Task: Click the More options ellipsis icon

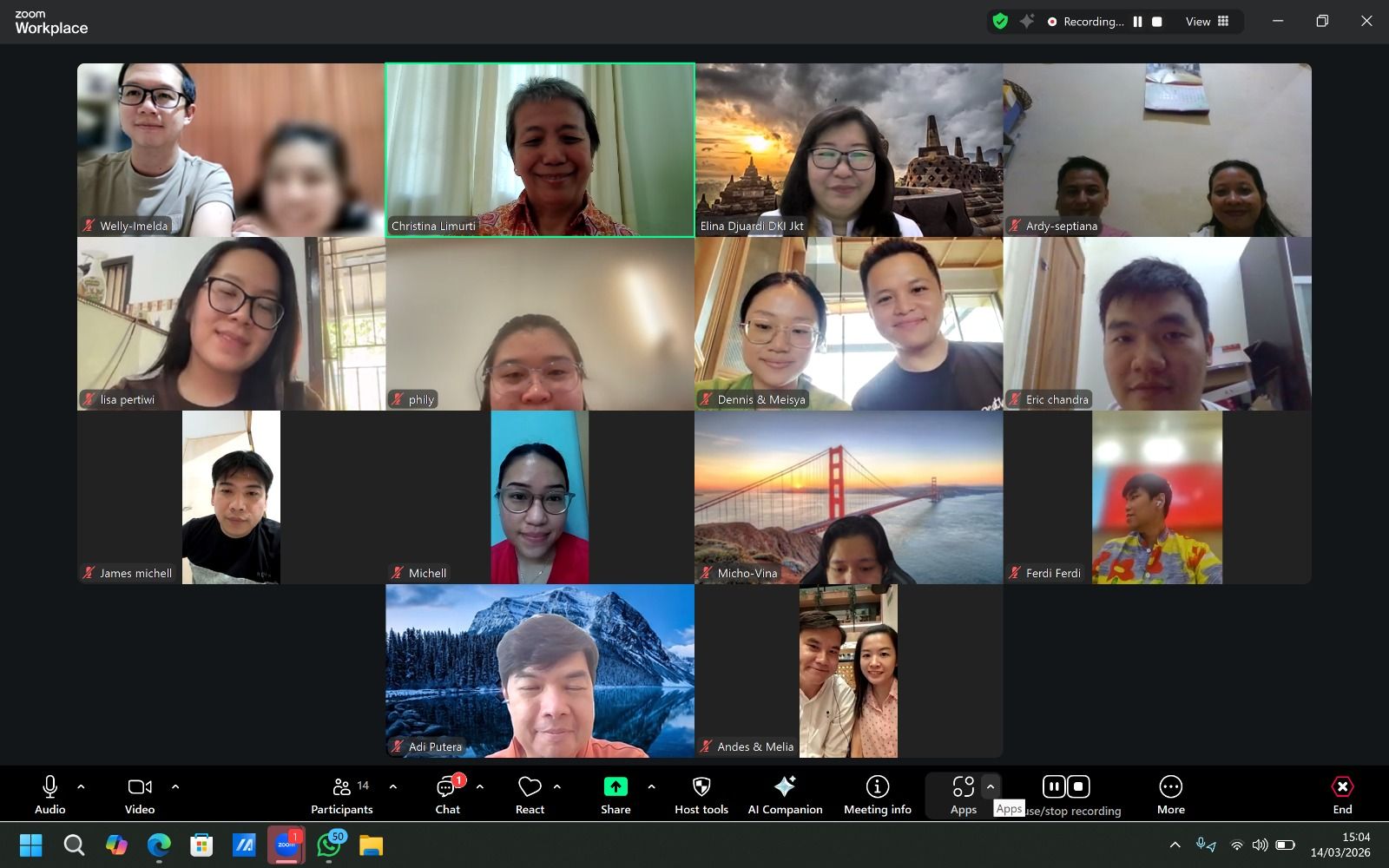Action: pos(1170,787)
